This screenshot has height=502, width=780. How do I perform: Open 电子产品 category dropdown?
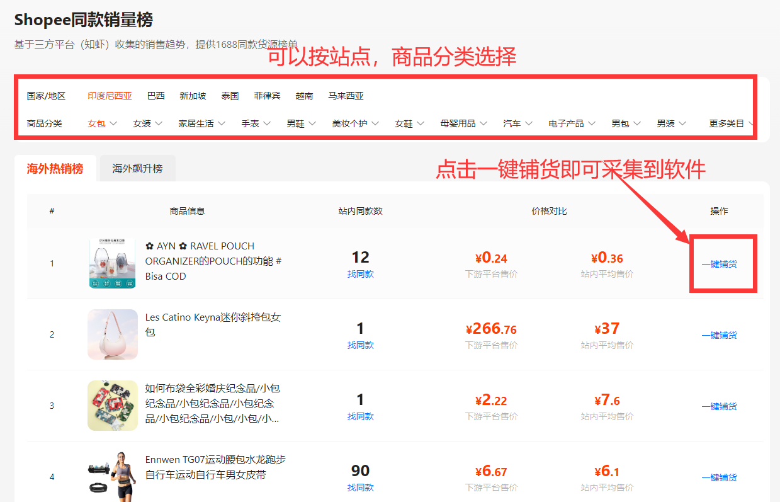572,123
